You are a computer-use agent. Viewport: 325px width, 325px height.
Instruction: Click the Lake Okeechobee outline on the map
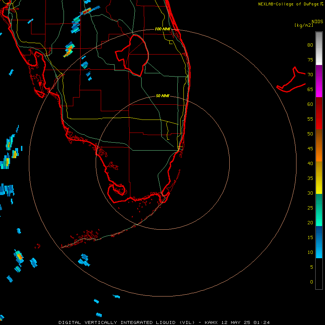tap(132, 56)
